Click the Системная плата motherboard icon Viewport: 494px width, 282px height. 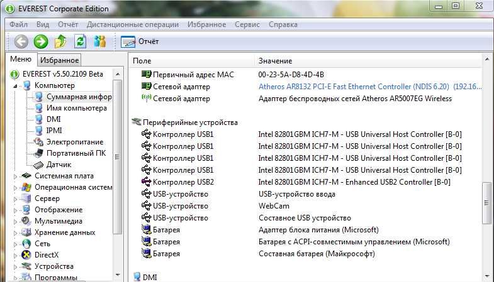coord(26,176)
